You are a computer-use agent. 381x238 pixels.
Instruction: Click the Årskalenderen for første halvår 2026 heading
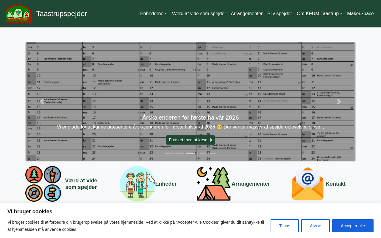(190, 118)
